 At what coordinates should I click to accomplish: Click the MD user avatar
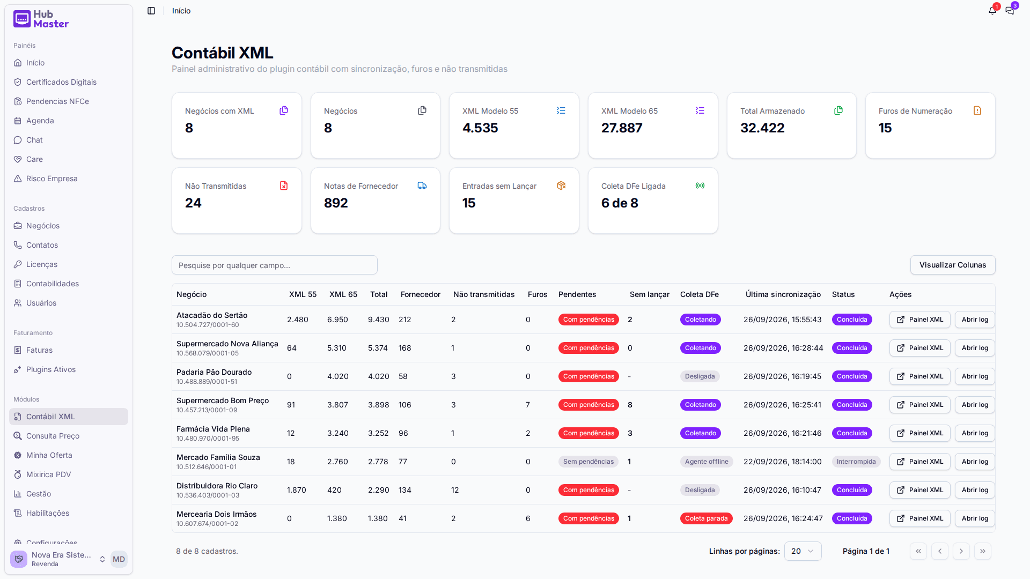click(x=119, y=559)
